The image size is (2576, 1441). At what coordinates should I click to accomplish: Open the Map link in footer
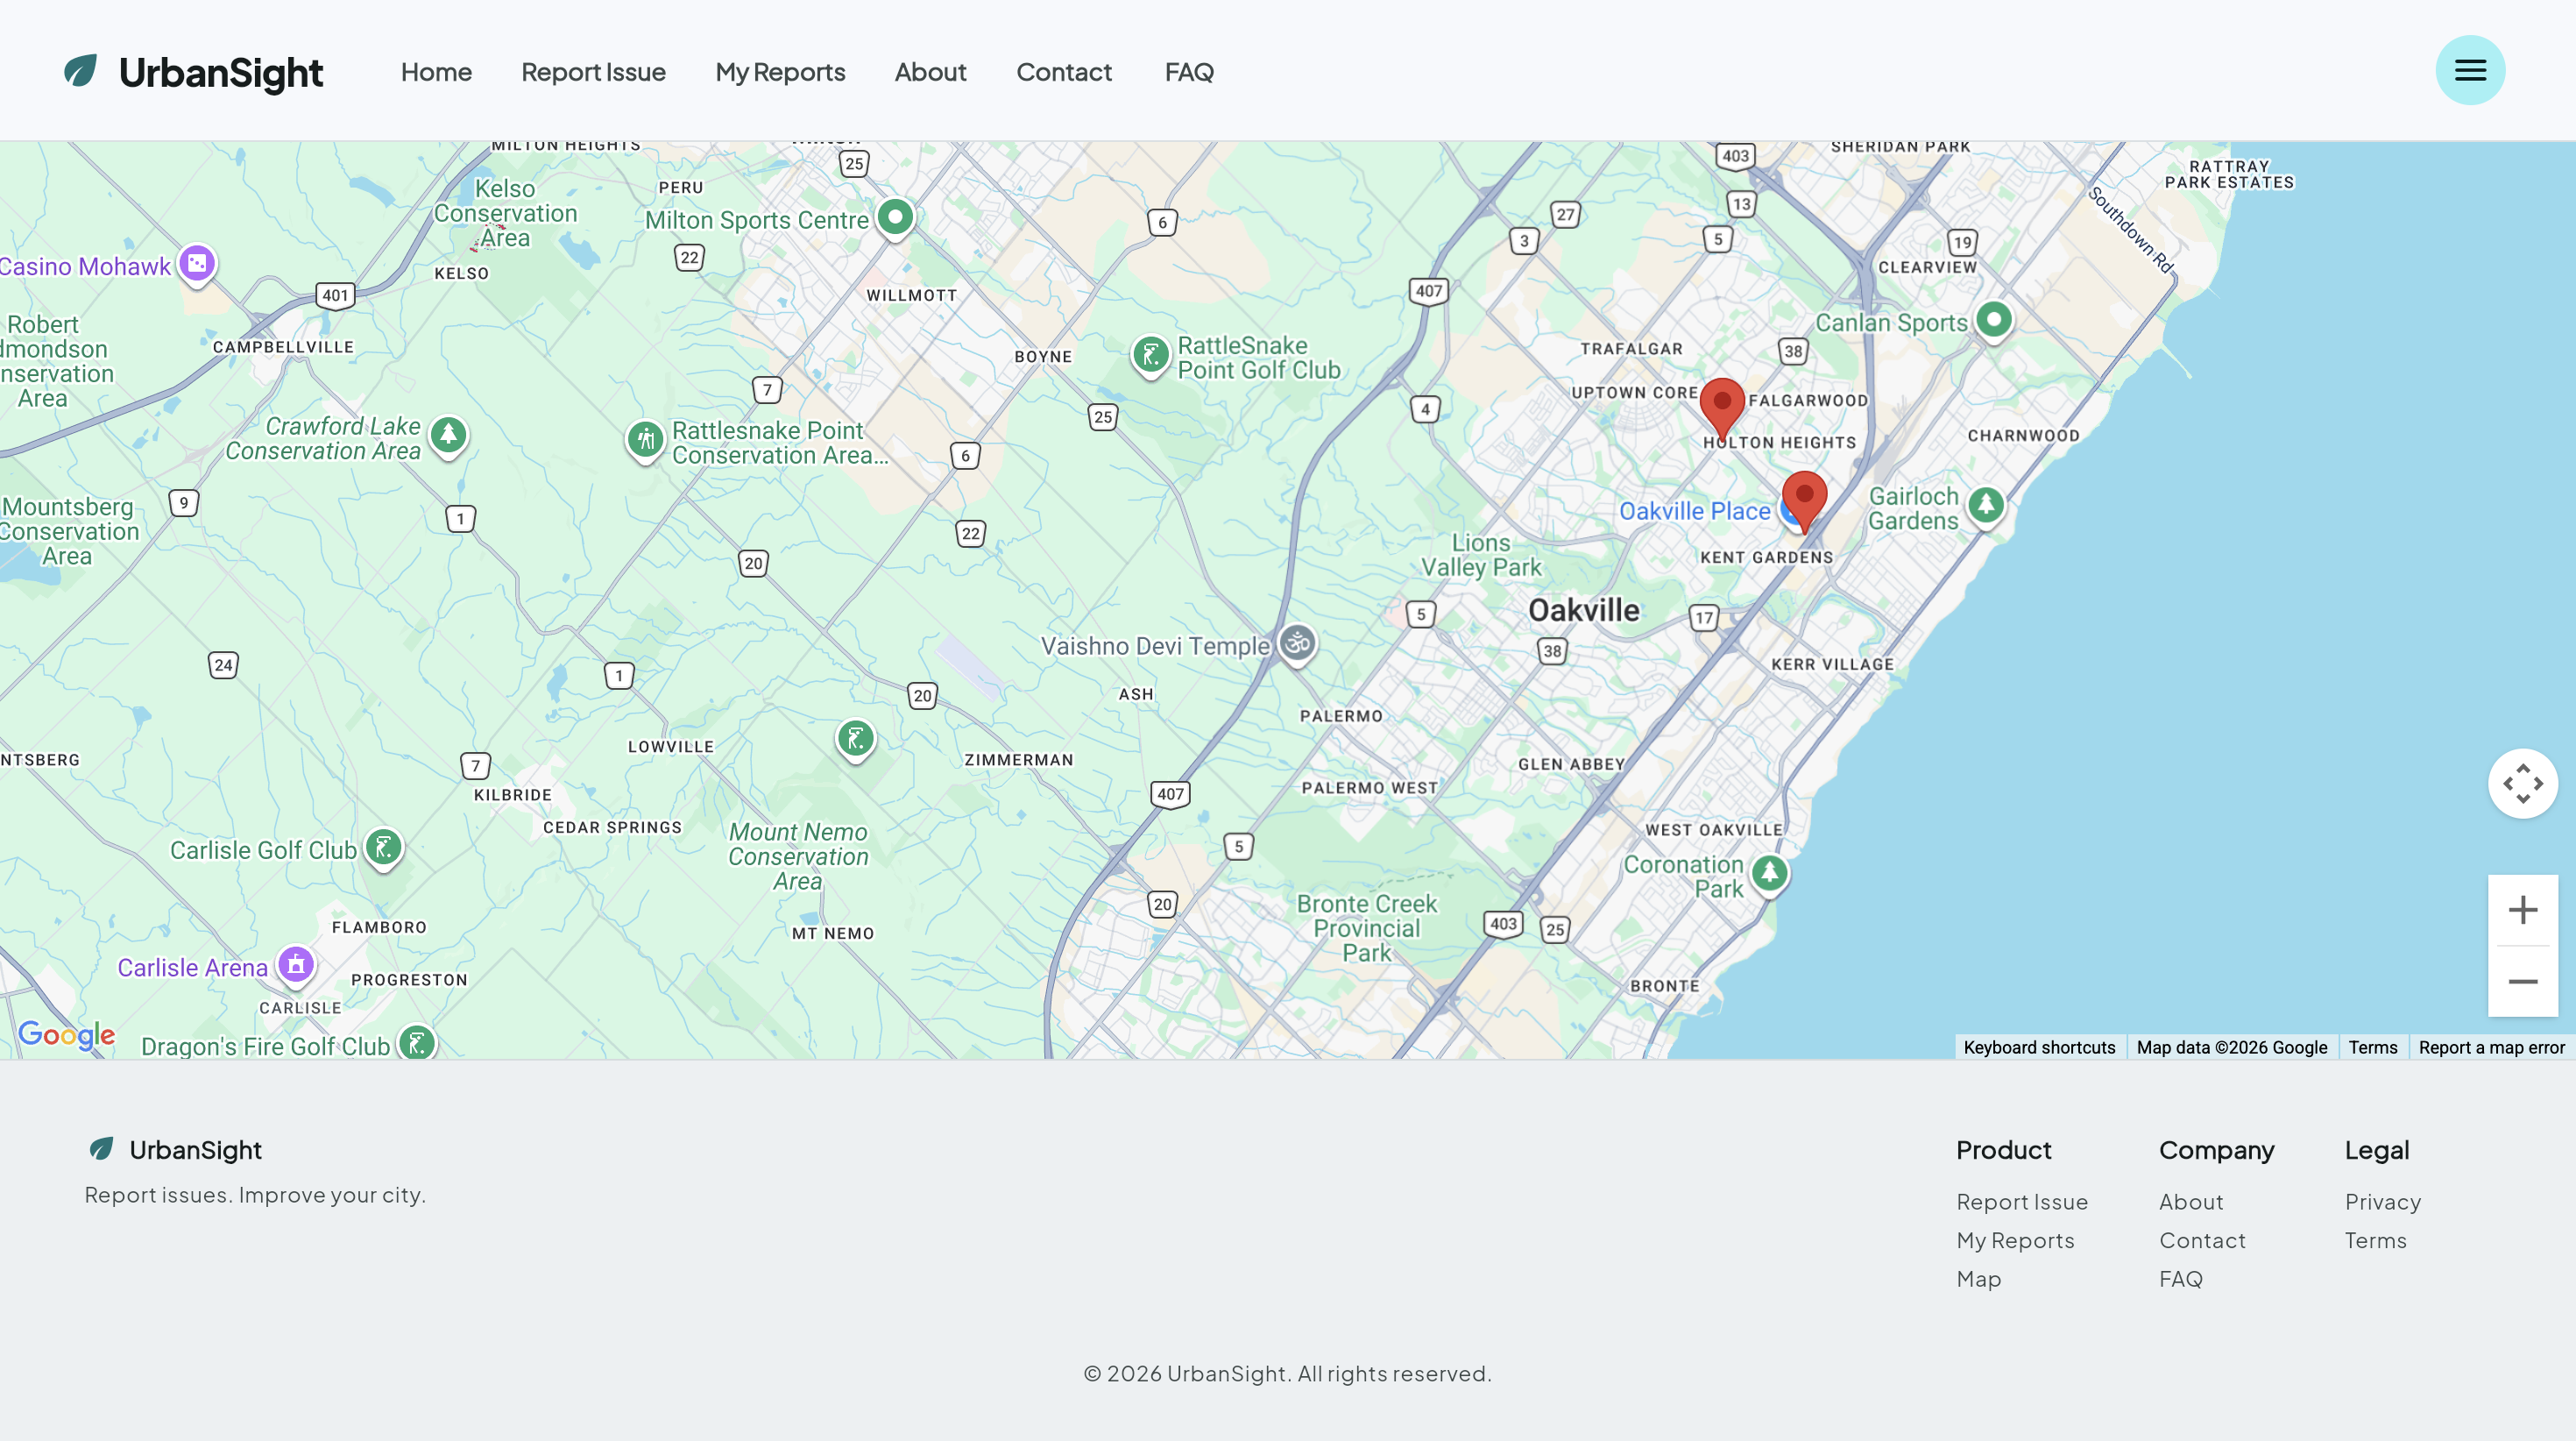point(1978,1279)
